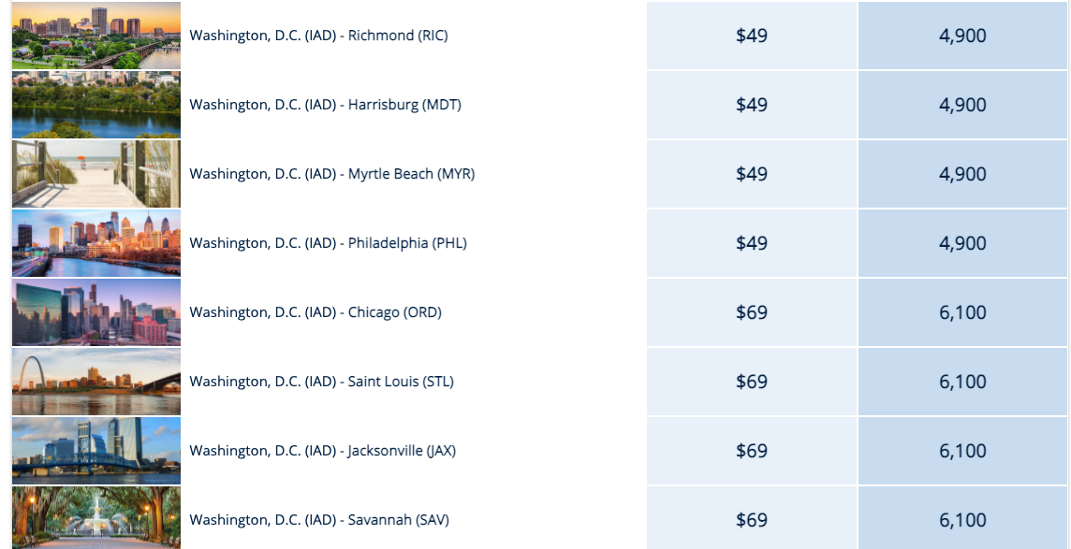
Task: Select the Harrisburg (MDT) route text
Action: (325, 105)
